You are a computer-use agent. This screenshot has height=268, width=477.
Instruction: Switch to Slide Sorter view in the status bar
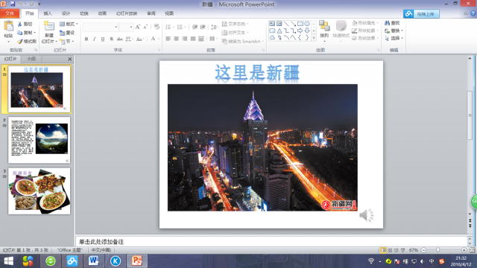390,250
